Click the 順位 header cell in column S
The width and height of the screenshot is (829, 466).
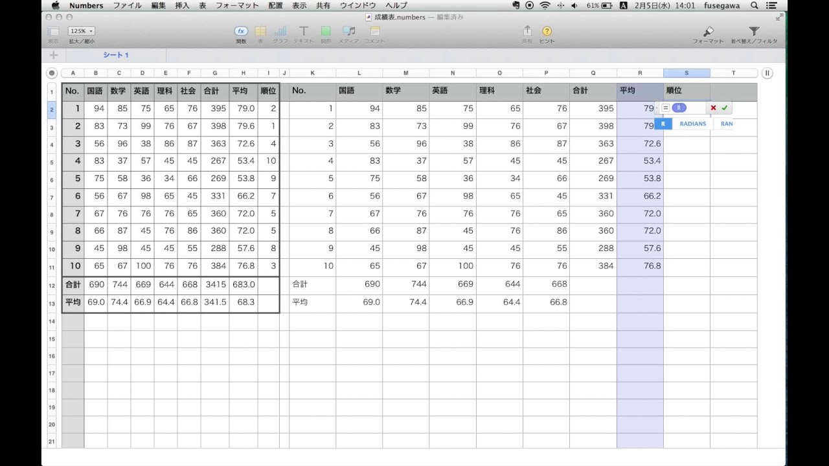[x=687, y=91]
